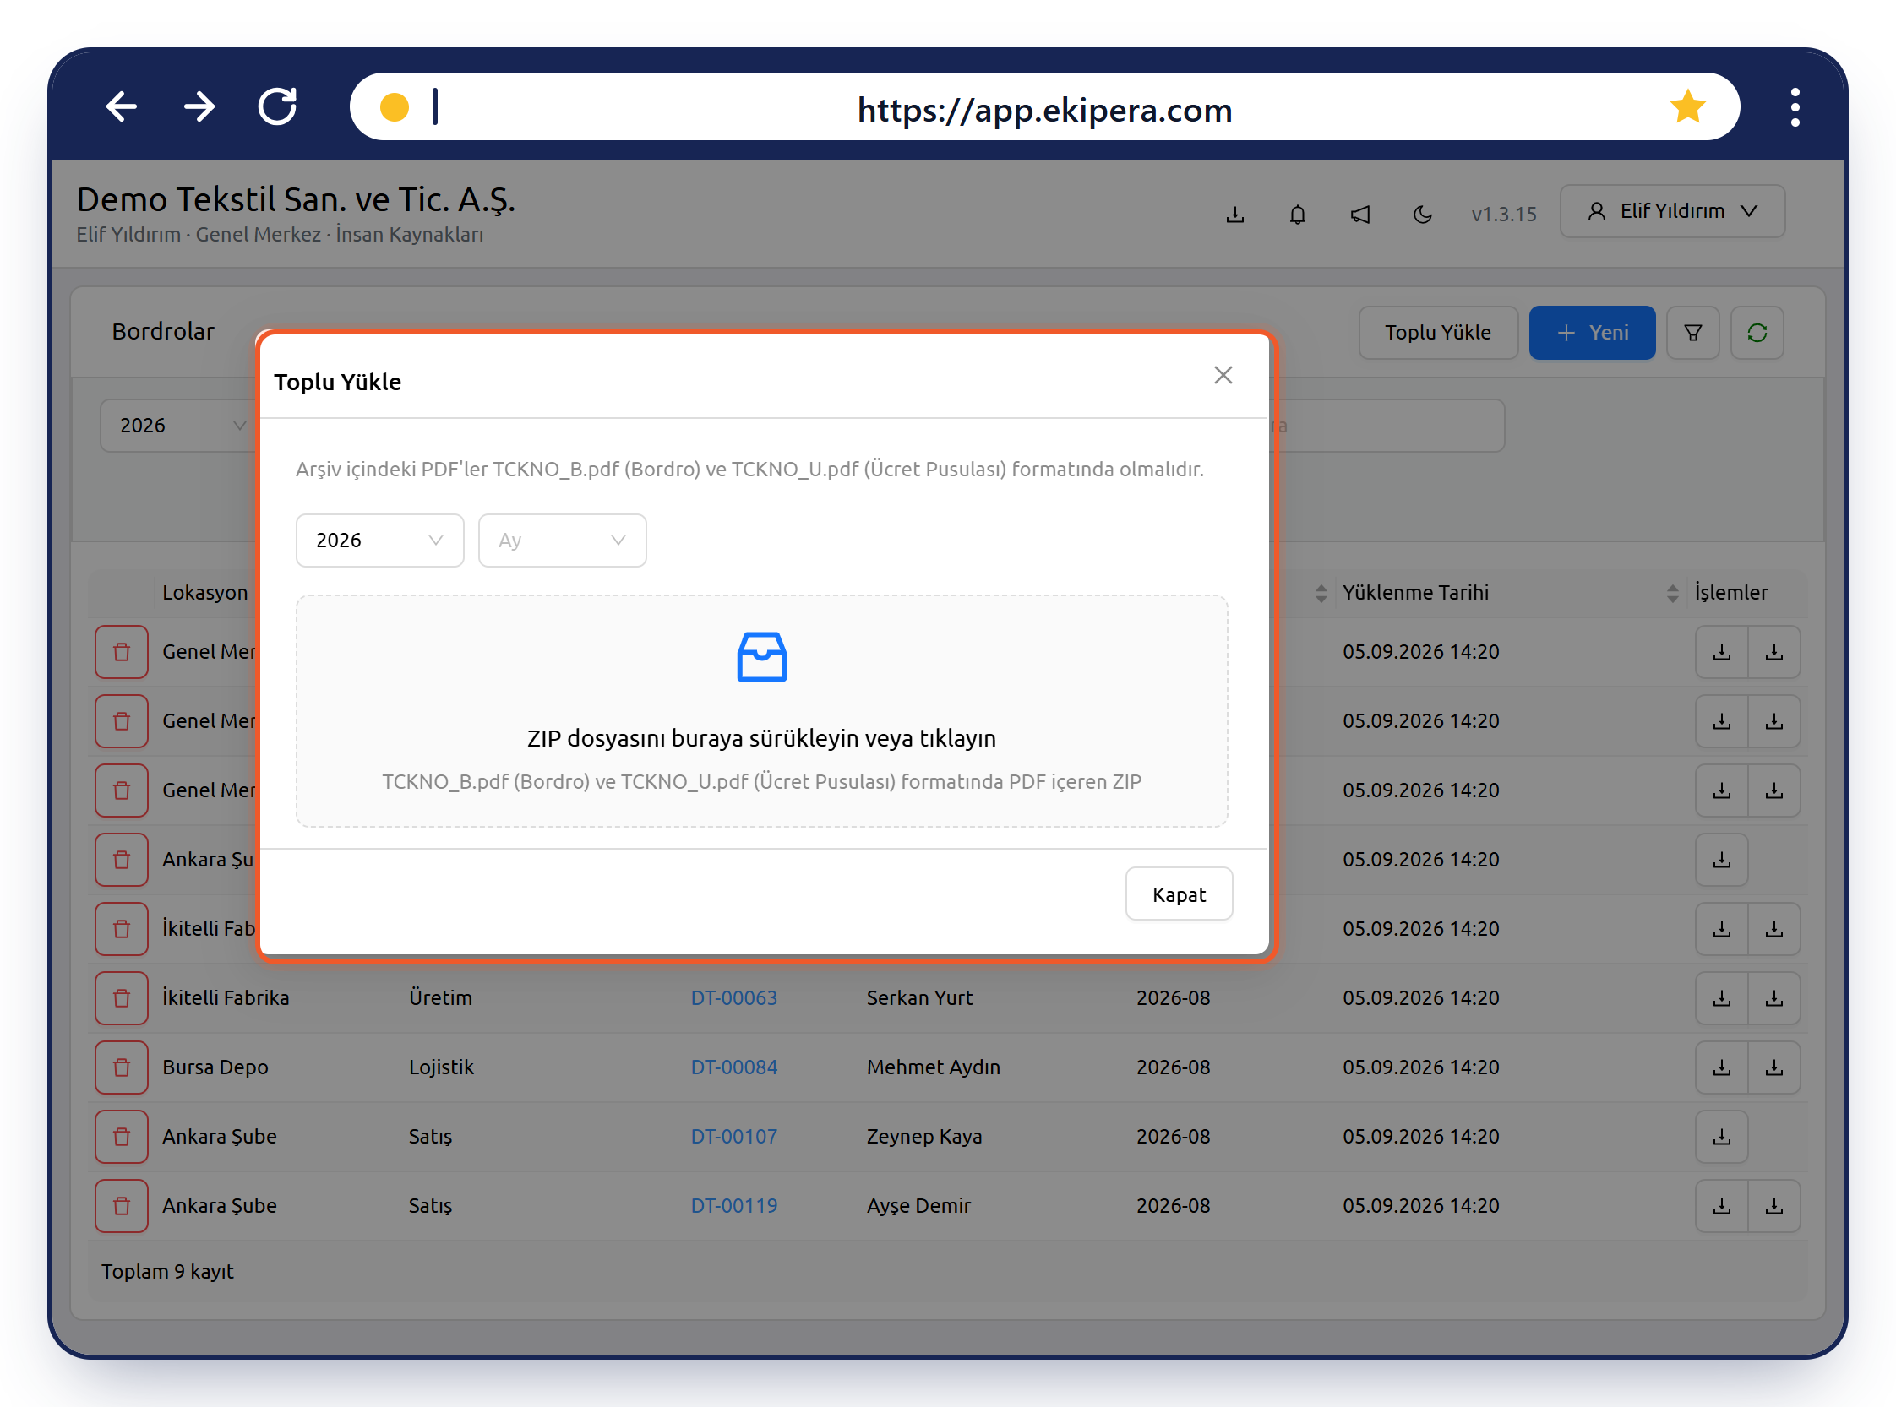Click the Toplu Yükle button in toolbar

pos(1437,332)
